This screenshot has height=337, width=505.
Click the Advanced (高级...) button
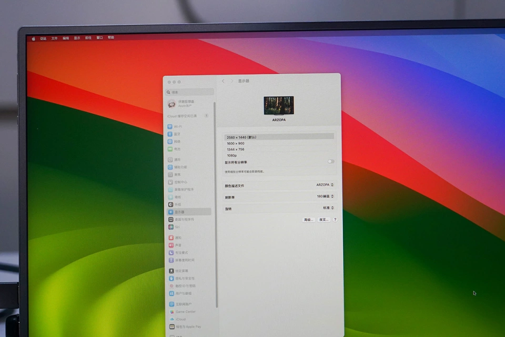(308, 220)
